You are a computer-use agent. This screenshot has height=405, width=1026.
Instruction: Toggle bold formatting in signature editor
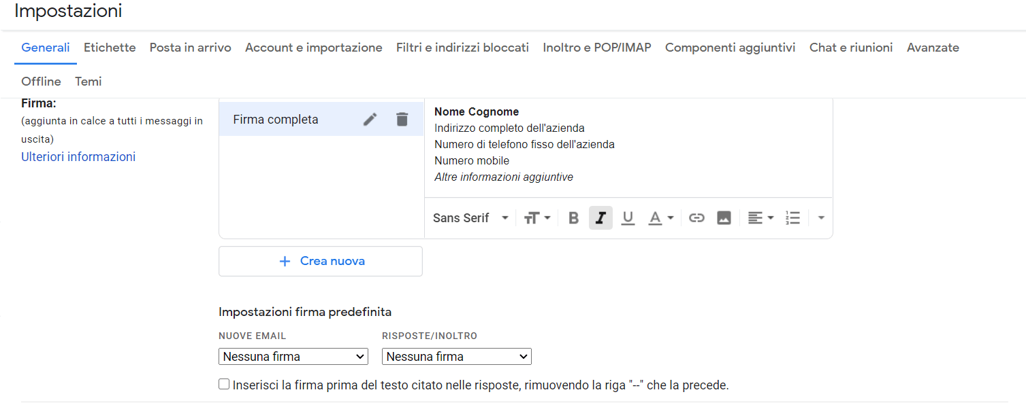tap(573, 218)
